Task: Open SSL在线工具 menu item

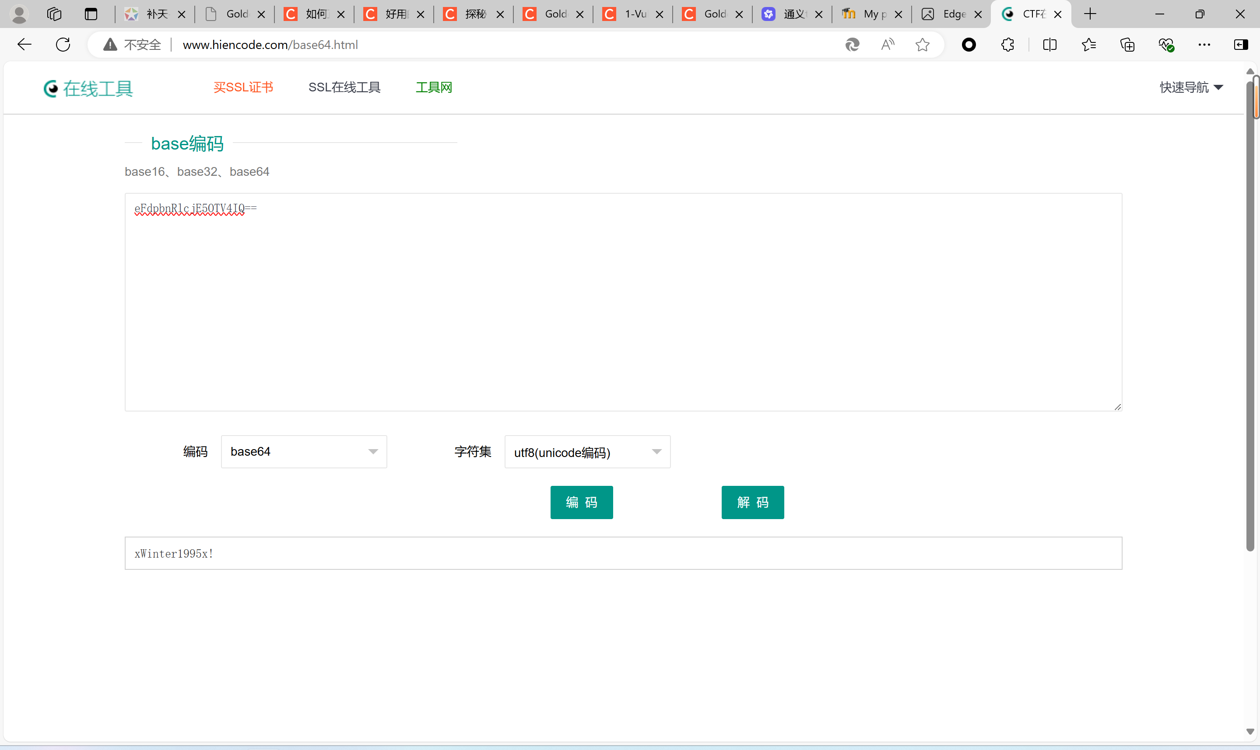Action: point(344,87)
